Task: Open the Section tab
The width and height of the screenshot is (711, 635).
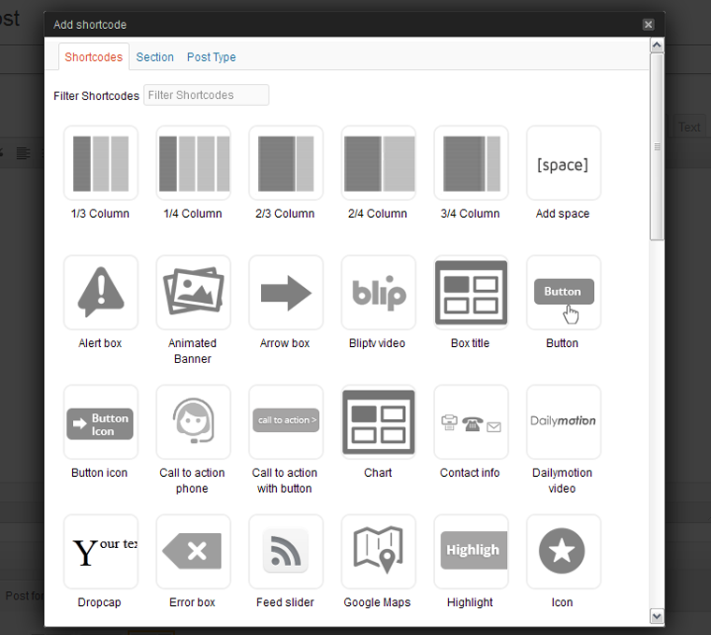Action: (155, 57)
